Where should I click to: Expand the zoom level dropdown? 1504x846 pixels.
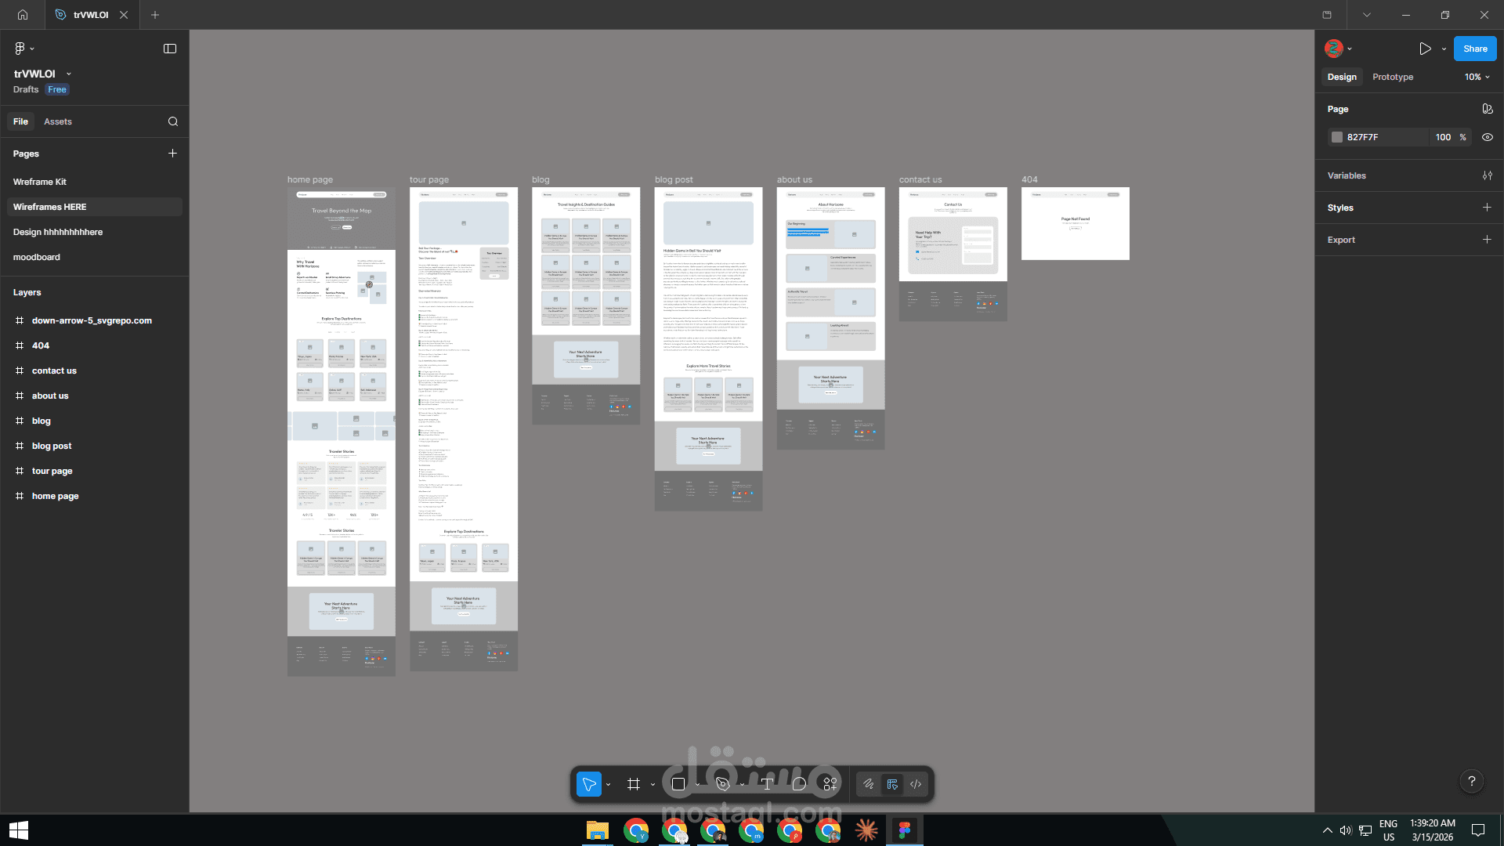[1477, 77]
